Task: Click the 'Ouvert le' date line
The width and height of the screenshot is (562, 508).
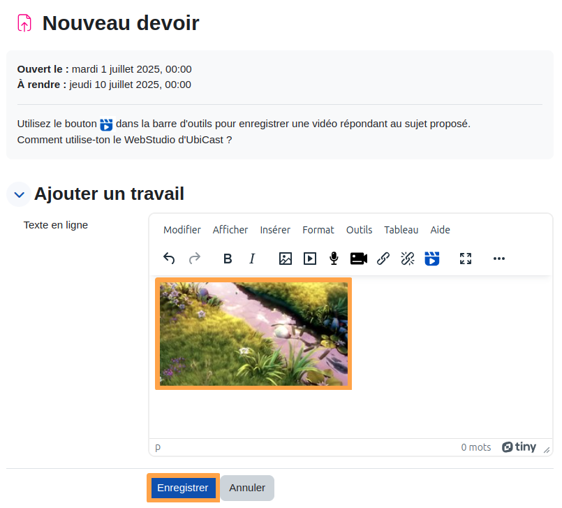Action: click(x=104, y=69)
